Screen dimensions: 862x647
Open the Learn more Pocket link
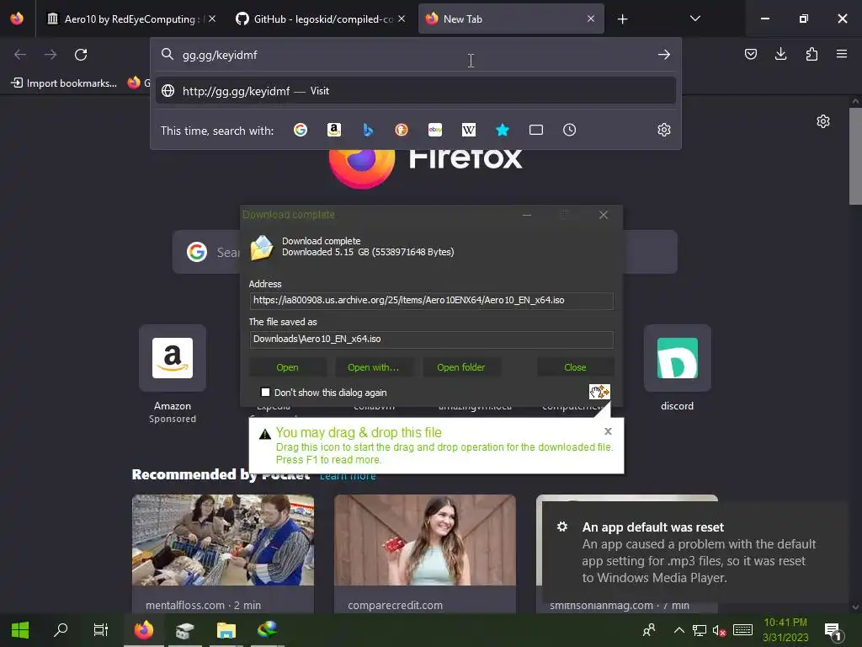click(348, 475)
